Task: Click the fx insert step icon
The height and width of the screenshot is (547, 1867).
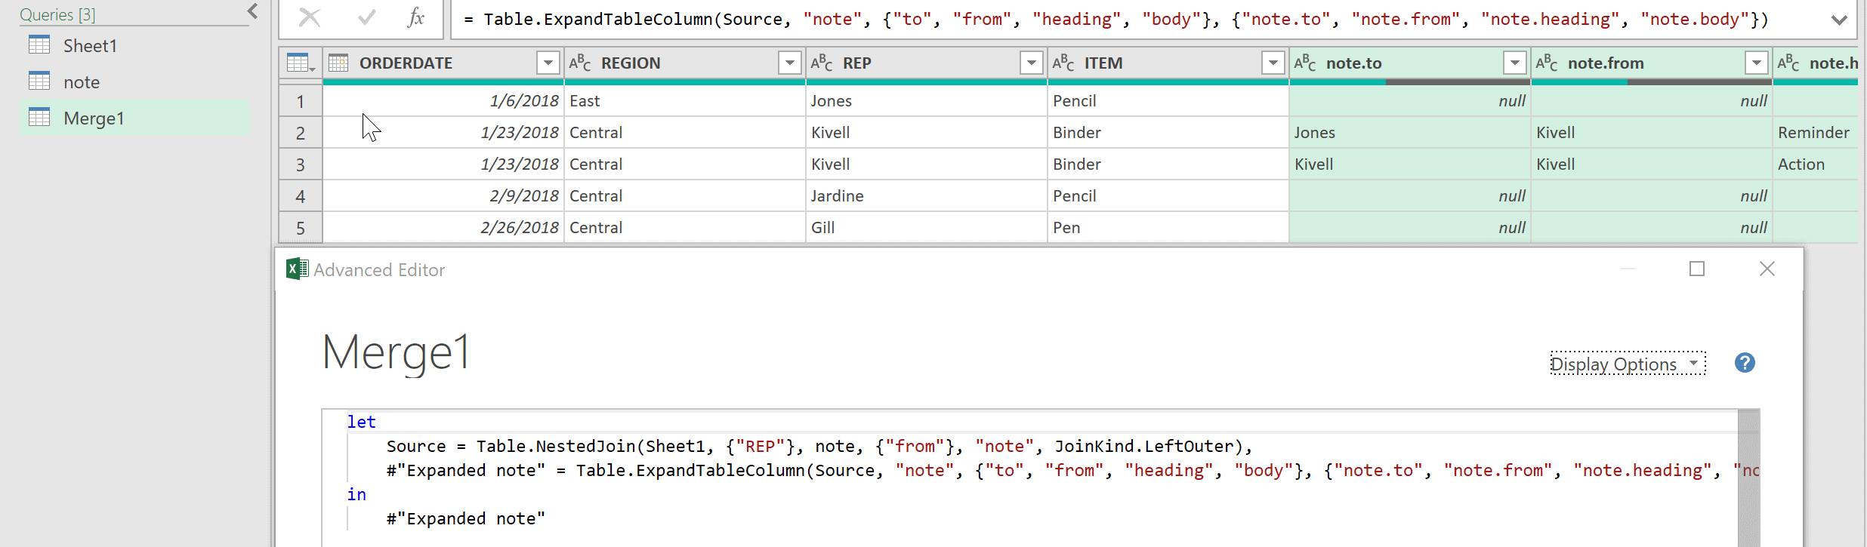Action: 416,18
